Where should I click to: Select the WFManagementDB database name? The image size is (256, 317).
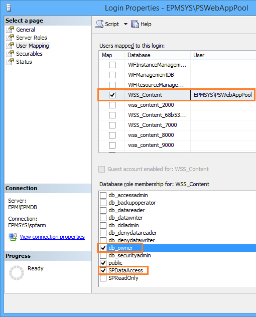pos(151,75)
